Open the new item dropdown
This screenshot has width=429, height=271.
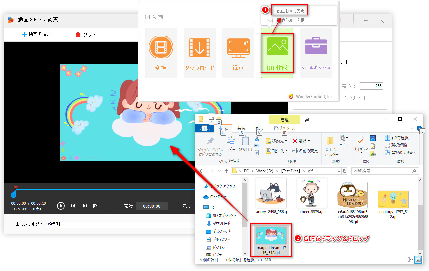point(343,138)
